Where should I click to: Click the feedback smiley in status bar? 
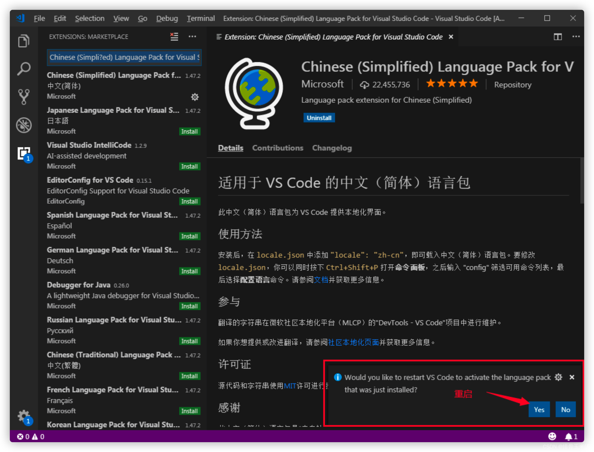tap(552, 436)
